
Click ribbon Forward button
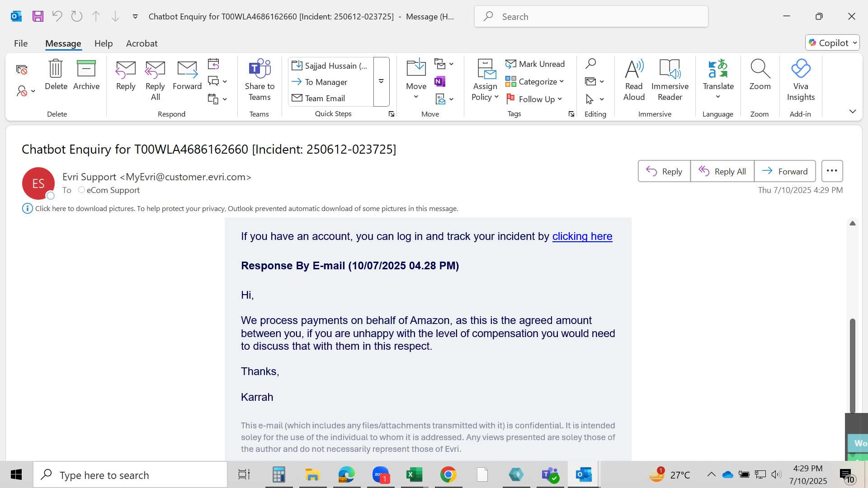pyautogui.click(x=187, y=75)
